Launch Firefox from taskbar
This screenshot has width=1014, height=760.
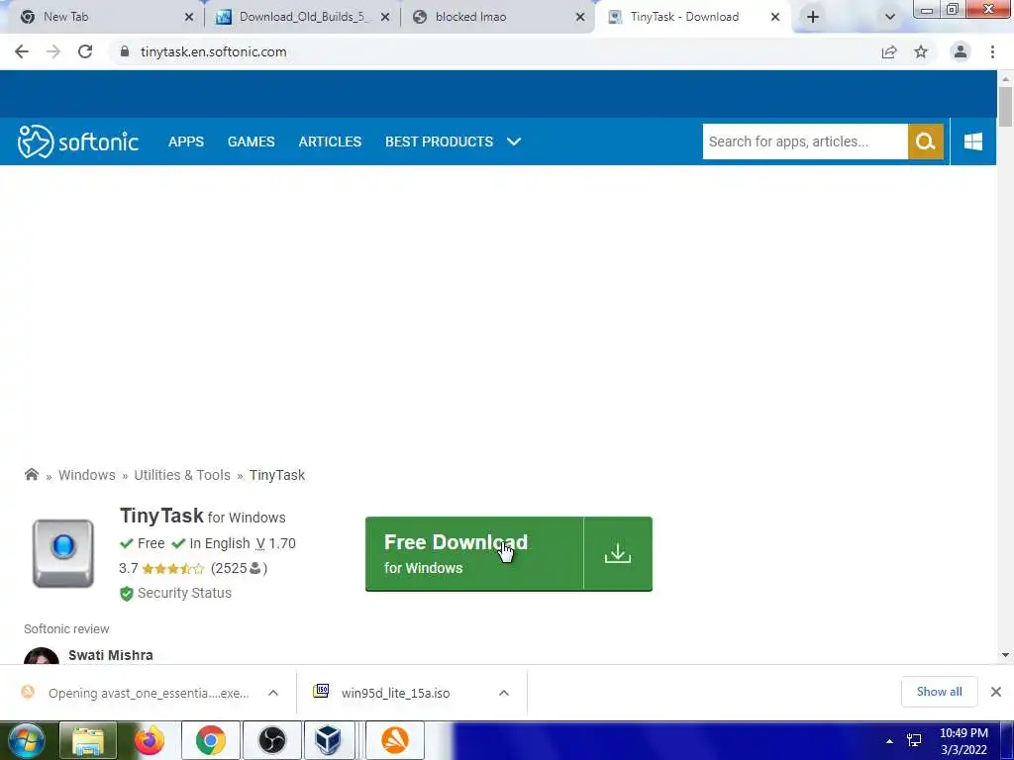(x=150, y=740)
